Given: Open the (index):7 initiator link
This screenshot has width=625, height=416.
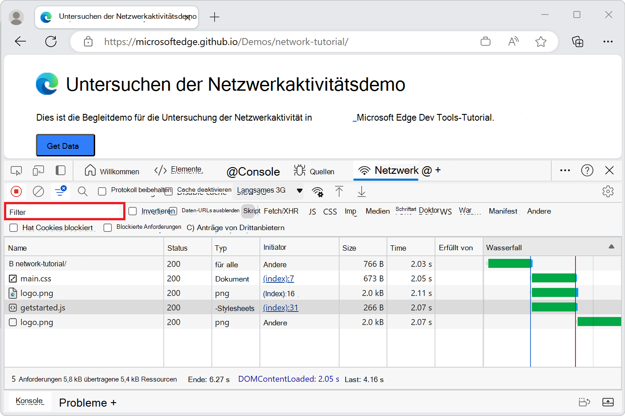Looking at the screenshot, I should click(279, 278).
